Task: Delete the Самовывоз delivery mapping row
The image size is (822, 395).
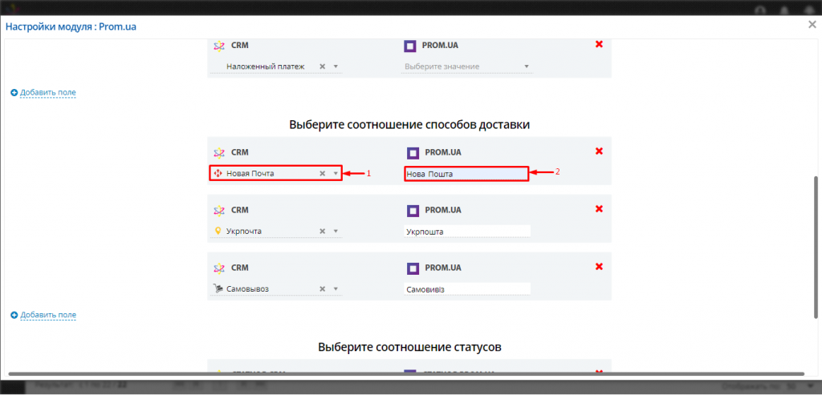Action: point(599,266)
